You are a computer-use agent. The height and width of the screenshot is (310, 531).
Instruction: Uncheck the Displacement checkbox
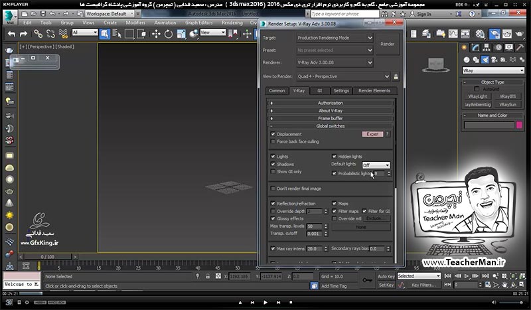pos(273,134)
